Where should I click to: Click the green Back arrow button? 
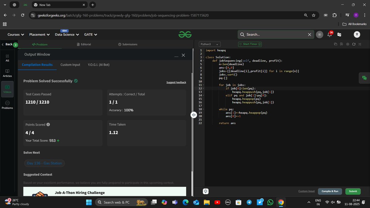pyautogui.click(x=15, y=45)
